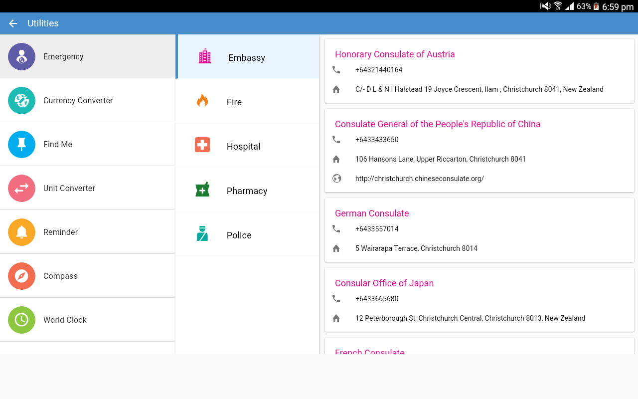Tap the 19 Joyce Crescent address
The image size is (638, 399).
point(479,89)
